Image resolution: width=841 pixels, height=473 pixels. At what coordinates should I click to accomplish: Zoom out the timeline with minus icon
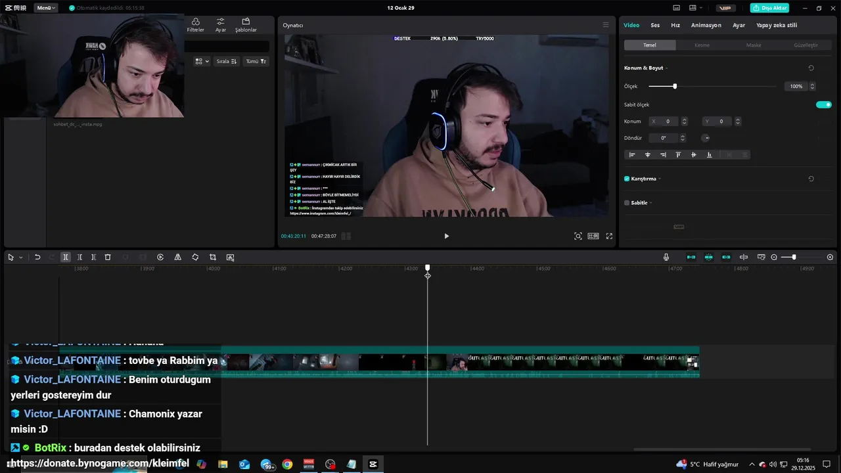pos(774,258)
